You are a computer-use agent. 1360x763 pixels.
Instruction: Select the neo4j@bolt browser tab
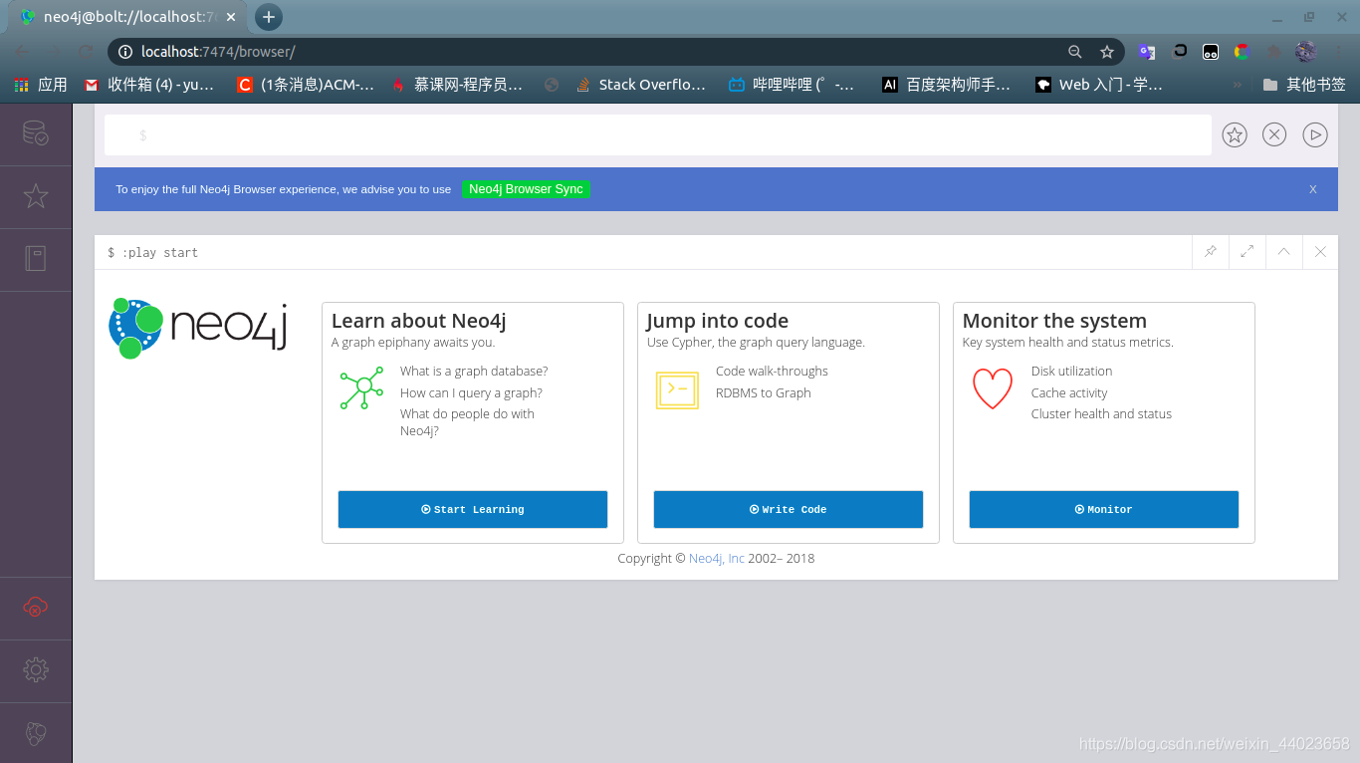[x=126, y=17]
